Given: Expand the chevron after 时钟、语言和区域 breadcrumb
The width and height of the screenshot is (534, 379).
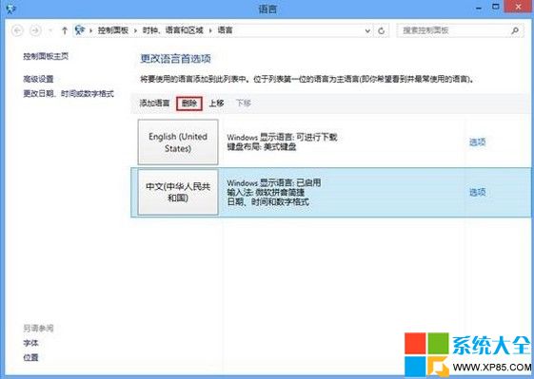Looking at the screenshot, I should coord(210,30).
